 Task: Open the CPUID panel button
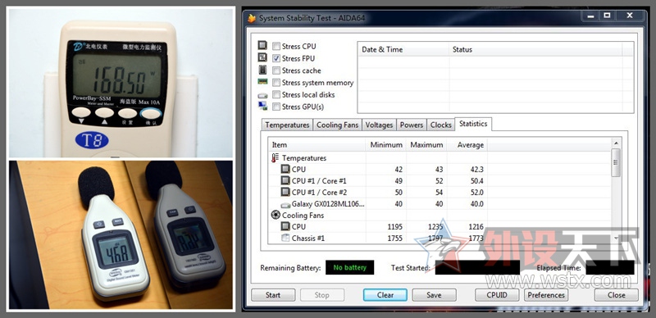tap(497, 295)
